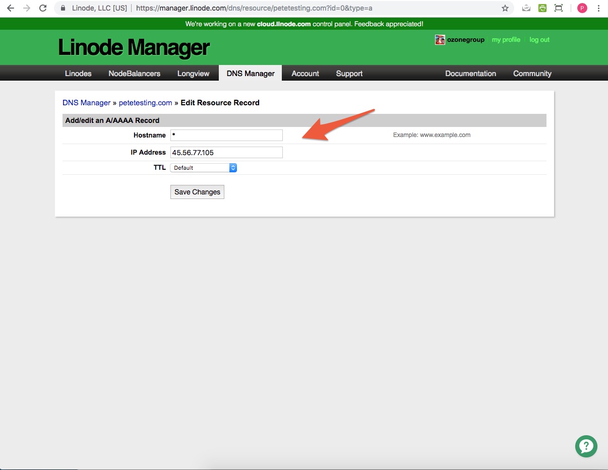Screen dimensions: 608x470
Task: Click the my profile link
Action: pos(506,40)
